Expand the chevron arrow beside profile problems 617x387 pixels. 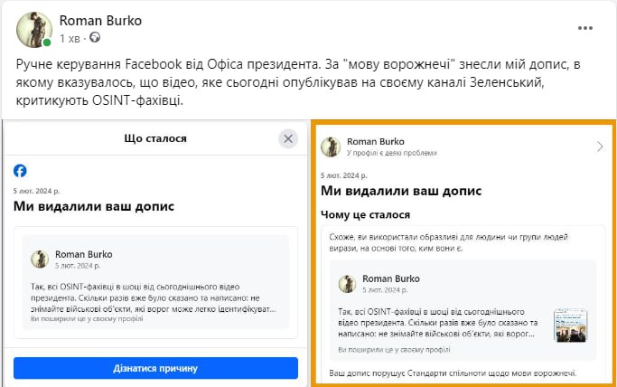click(600, 146)
